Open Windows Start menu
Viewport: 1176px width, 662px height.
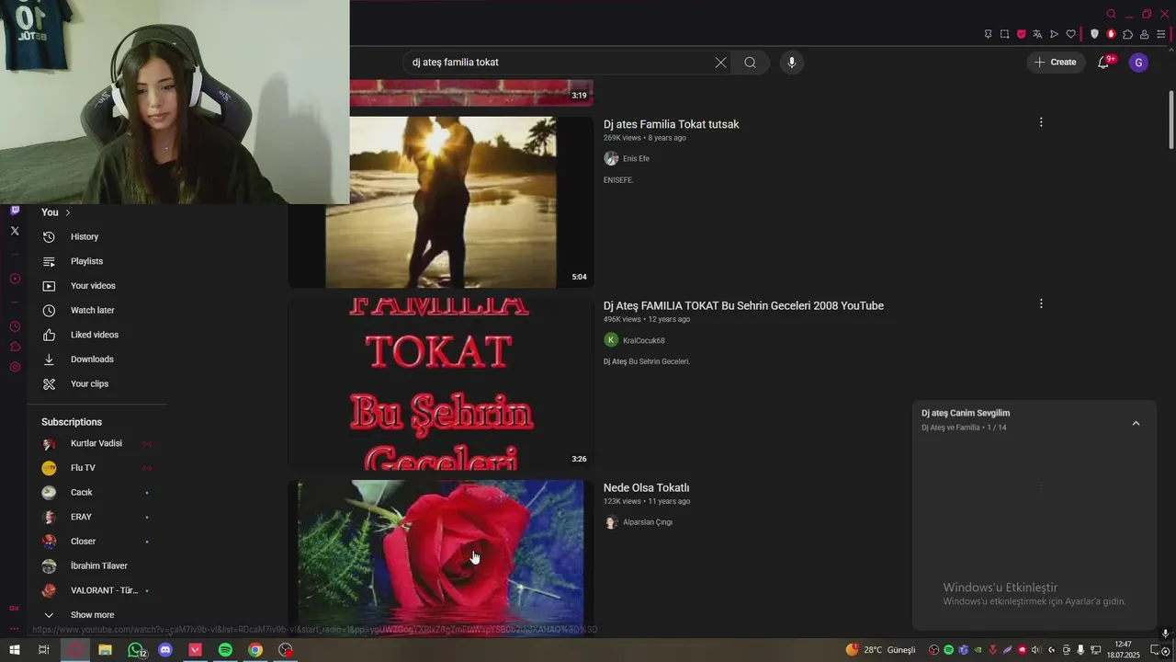(15, 650)
